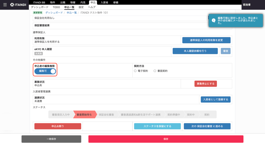Go to the TODO menu item
The image size is (265, 144).
[56, 7]
